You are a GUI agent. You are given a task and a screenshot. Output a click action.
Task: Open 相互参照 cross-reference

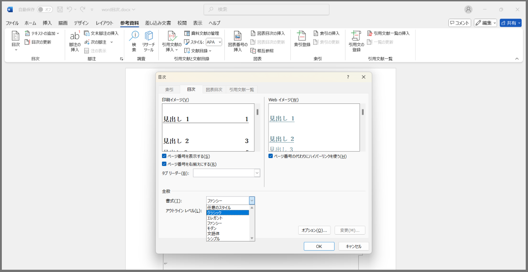(x=262, y=51)
